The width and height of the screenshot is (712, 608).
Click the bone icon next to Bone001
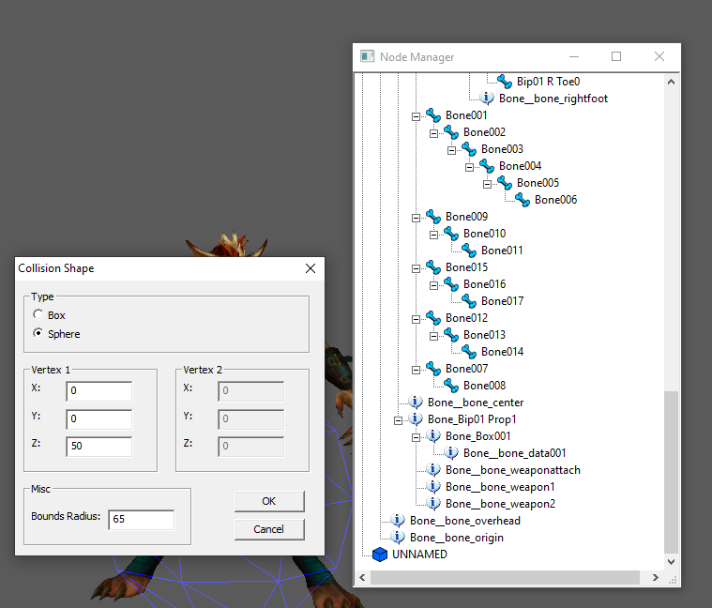coord(432,115)
